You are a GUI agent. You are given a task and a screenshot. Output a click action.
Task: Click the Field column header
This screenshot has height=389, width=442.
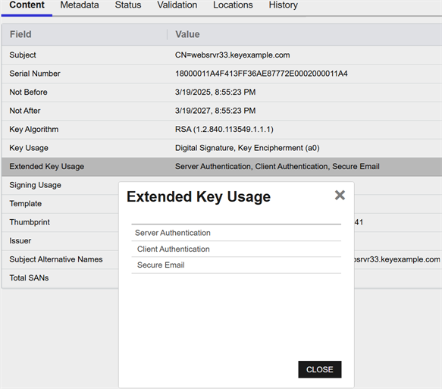tap(20, 34)
